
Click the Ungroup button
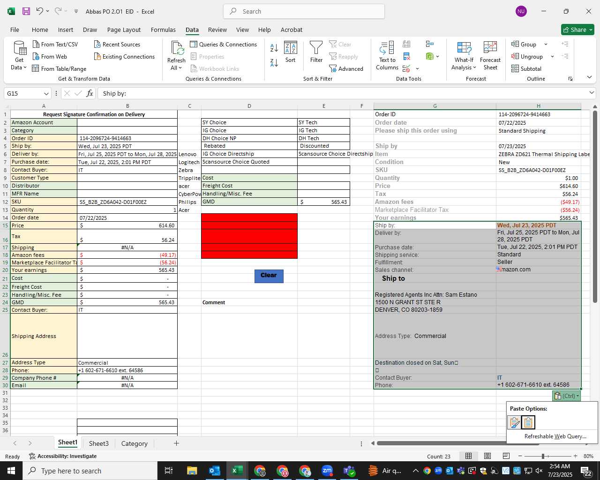527,57
